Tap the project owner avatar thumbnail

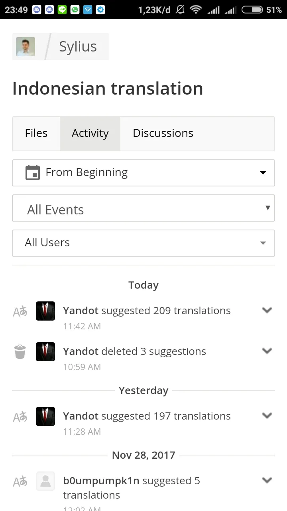point(26,47)
